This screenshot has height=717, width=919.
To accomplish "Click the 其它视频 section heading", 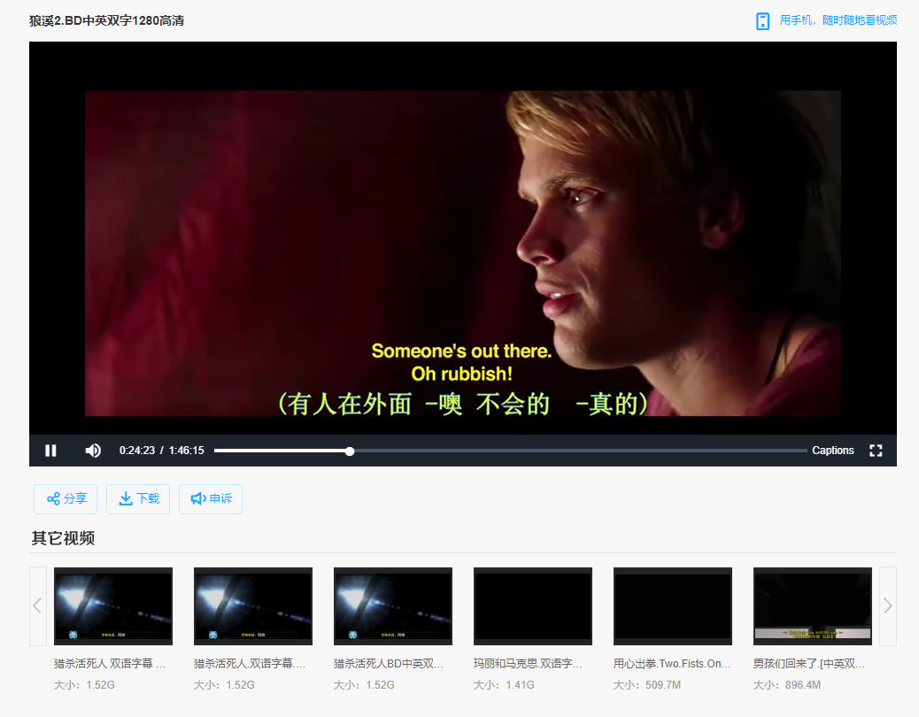I will 63,538.
